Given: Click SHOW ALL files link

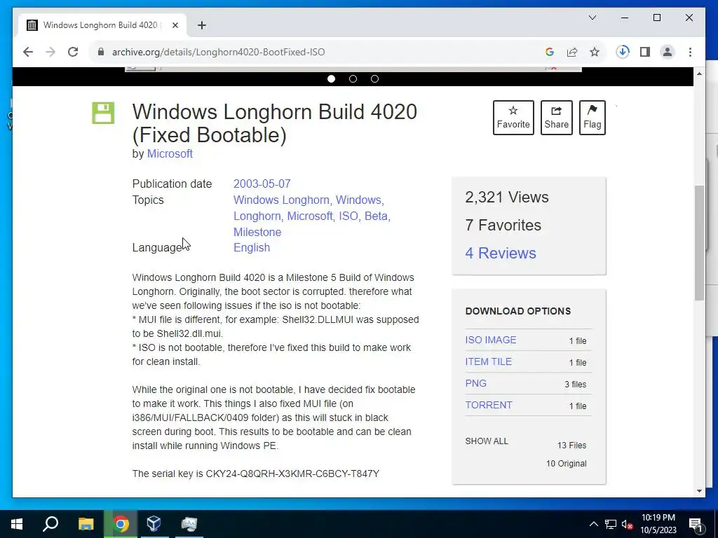Looking at the screenshot, I should pyautogui.click(x=487, y=441).
